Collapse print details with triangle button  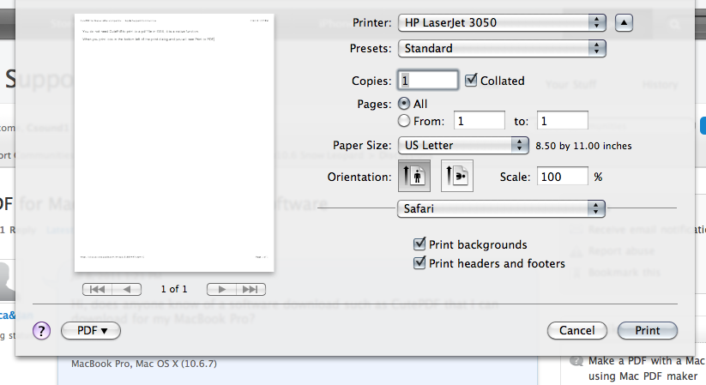[x=624, y=22]
